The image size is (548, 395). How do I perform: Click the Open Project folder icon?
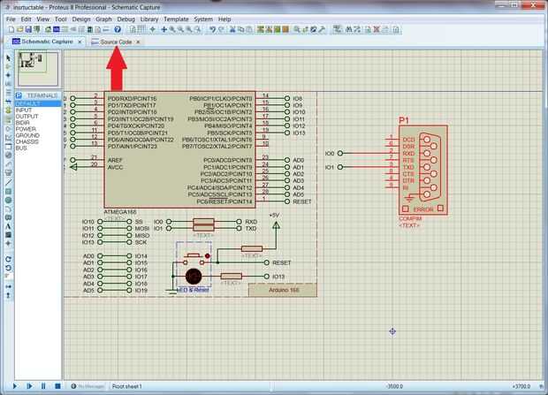pos(20,30)
